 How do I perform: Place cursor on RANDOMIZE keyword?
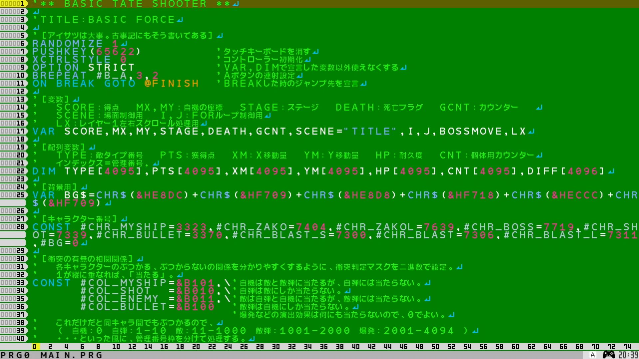(68, 44)
